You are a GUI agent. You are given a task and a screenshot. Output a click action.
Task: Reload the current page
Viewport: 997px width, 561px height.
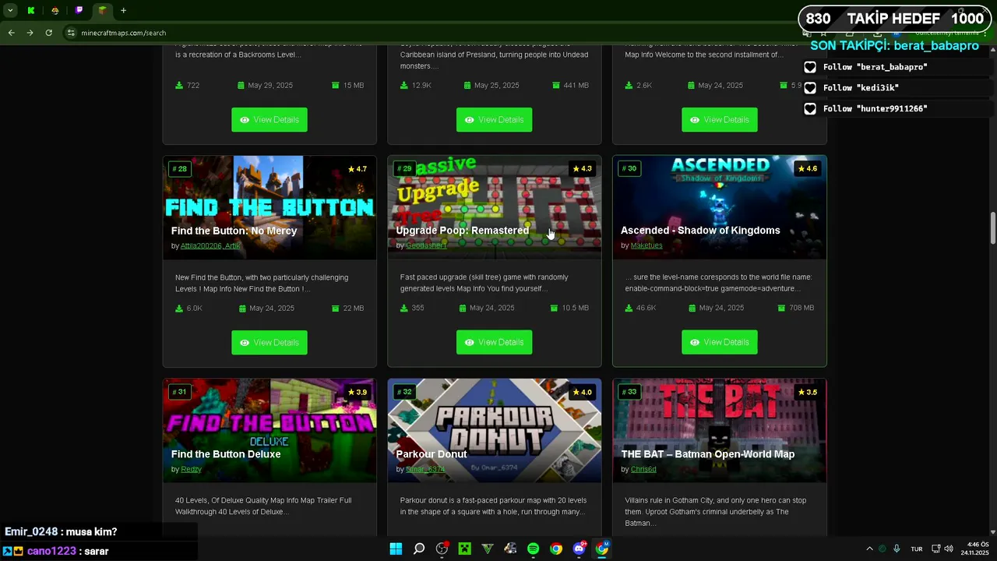tap(48, 33)
